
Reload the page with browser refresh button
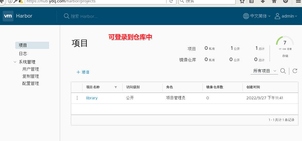171,1
